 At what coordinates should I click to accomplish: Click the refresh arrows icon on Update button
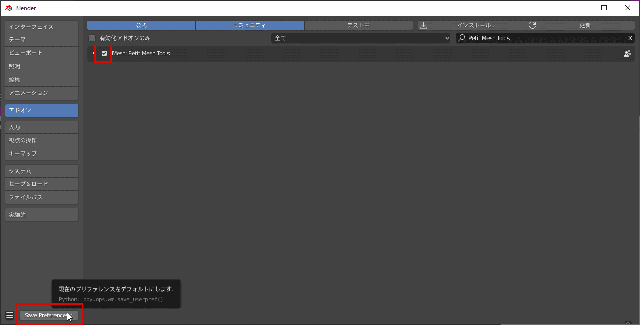[x=532, y=25]
